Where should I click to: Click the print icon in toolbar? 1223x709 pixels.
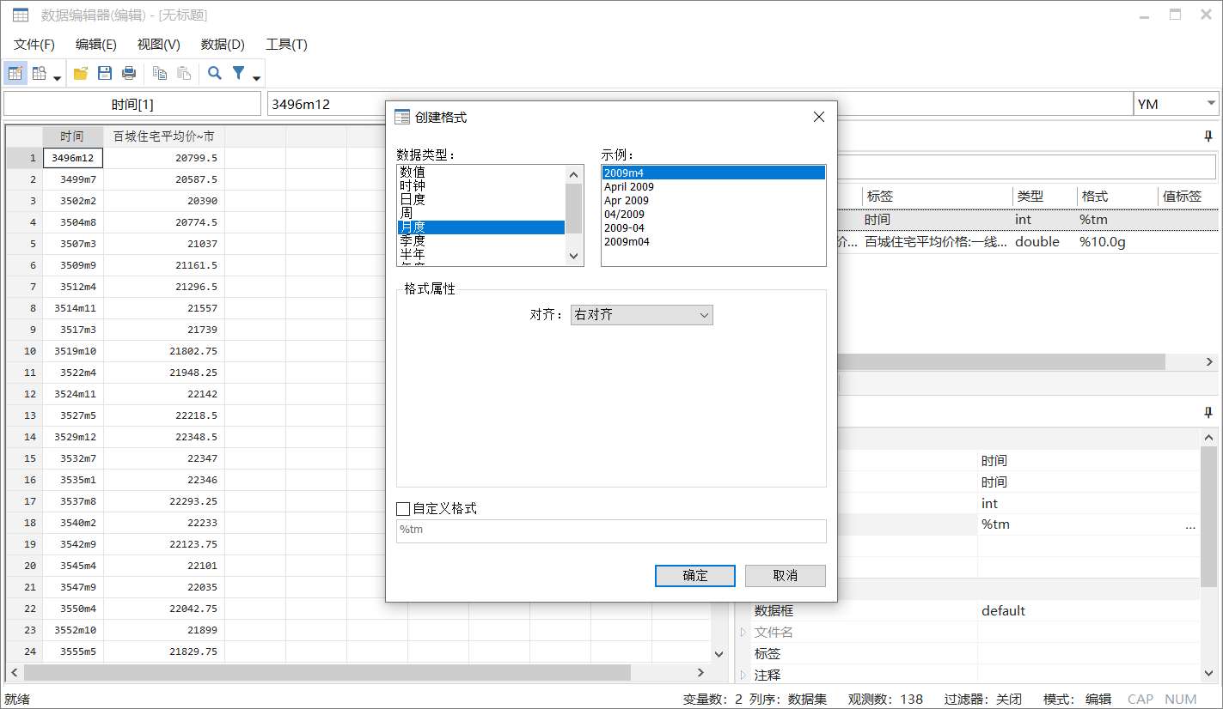coord(129,74)
